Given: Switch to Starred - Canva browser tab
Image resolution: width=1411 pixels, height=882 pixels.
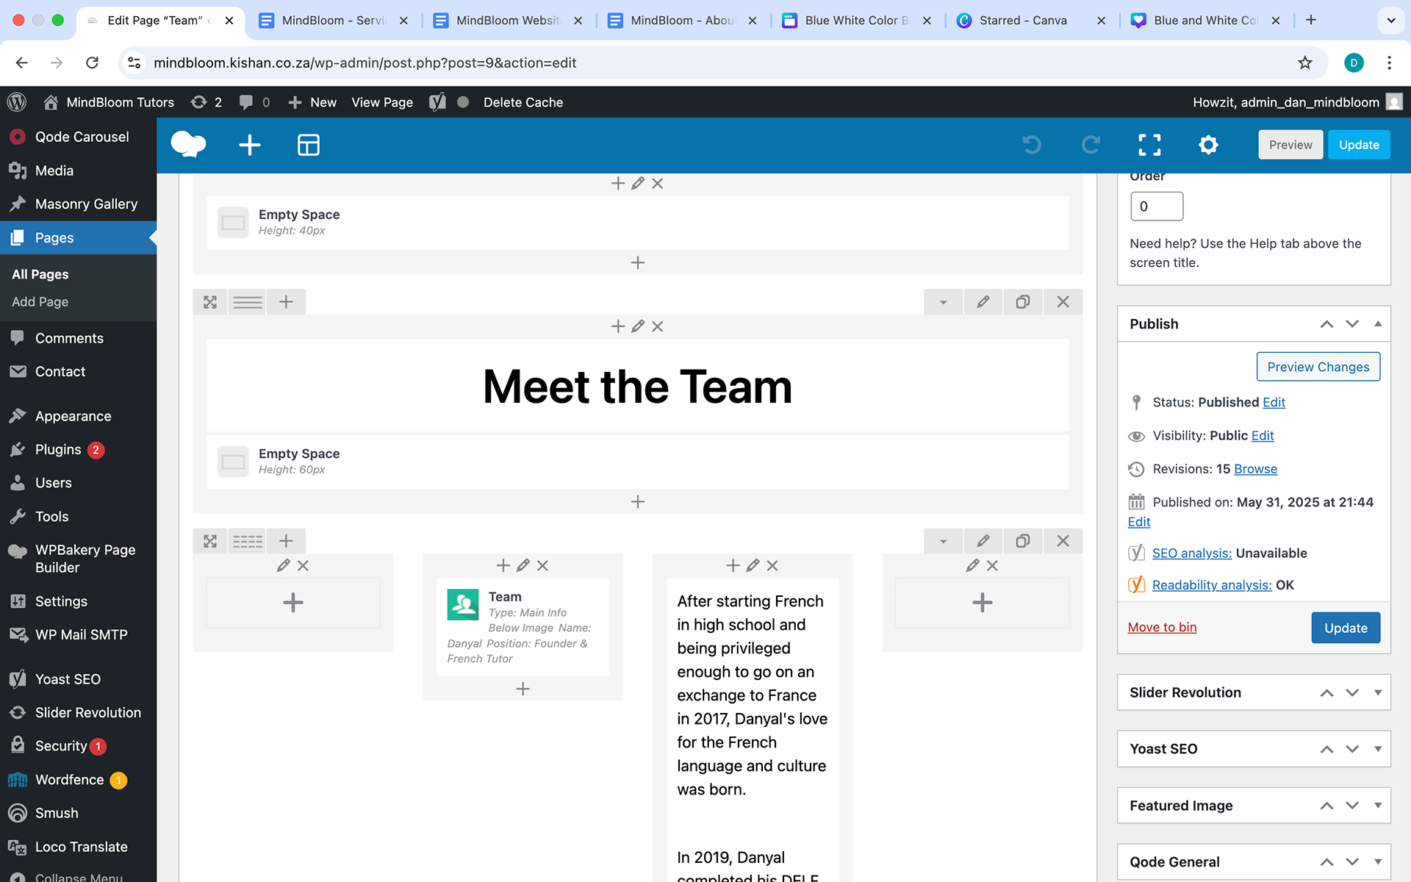Looking at the screenshot, I should 1030,21.
